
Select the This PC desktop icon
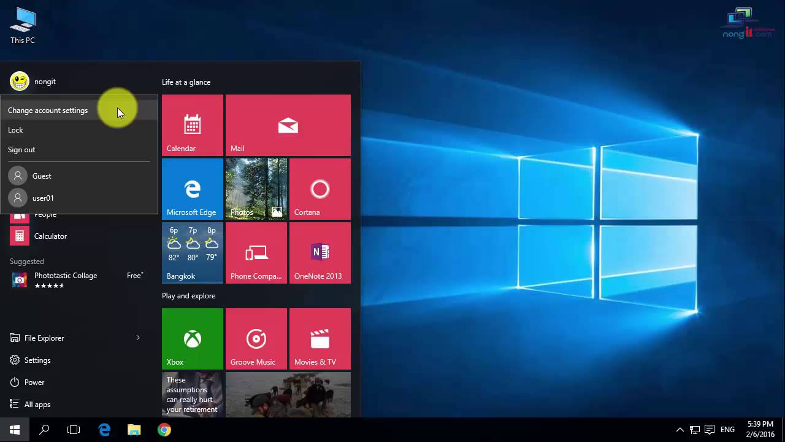[x=23, y=26]
